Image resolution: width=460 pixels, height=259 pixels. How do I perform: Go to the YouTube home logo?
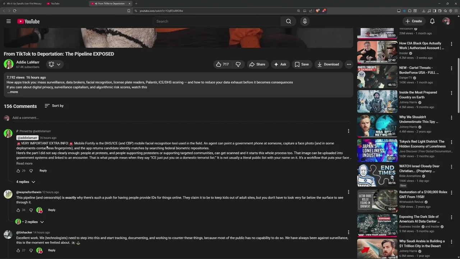pyautogui.click(x=28, y=21)
